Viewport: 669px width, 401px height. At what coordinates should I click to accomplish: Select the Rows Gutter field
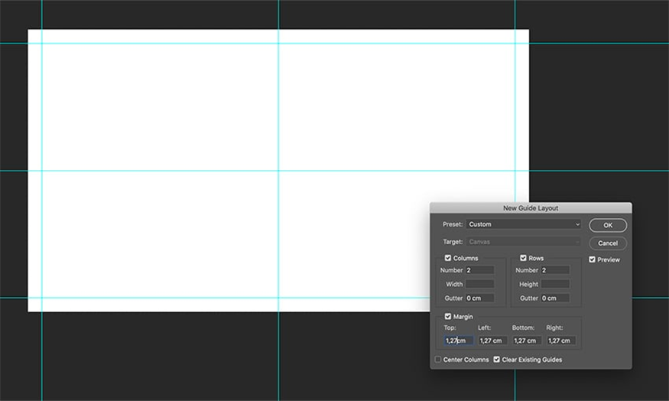[555, 298]
